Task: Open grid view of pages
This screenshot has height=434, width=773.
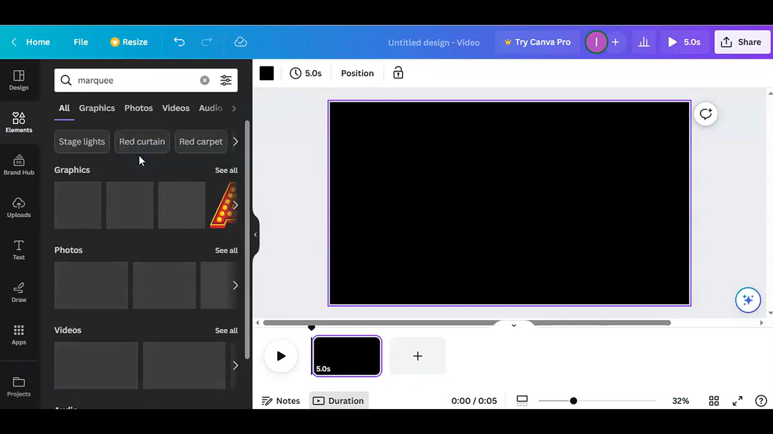Action: coord(714,401)
